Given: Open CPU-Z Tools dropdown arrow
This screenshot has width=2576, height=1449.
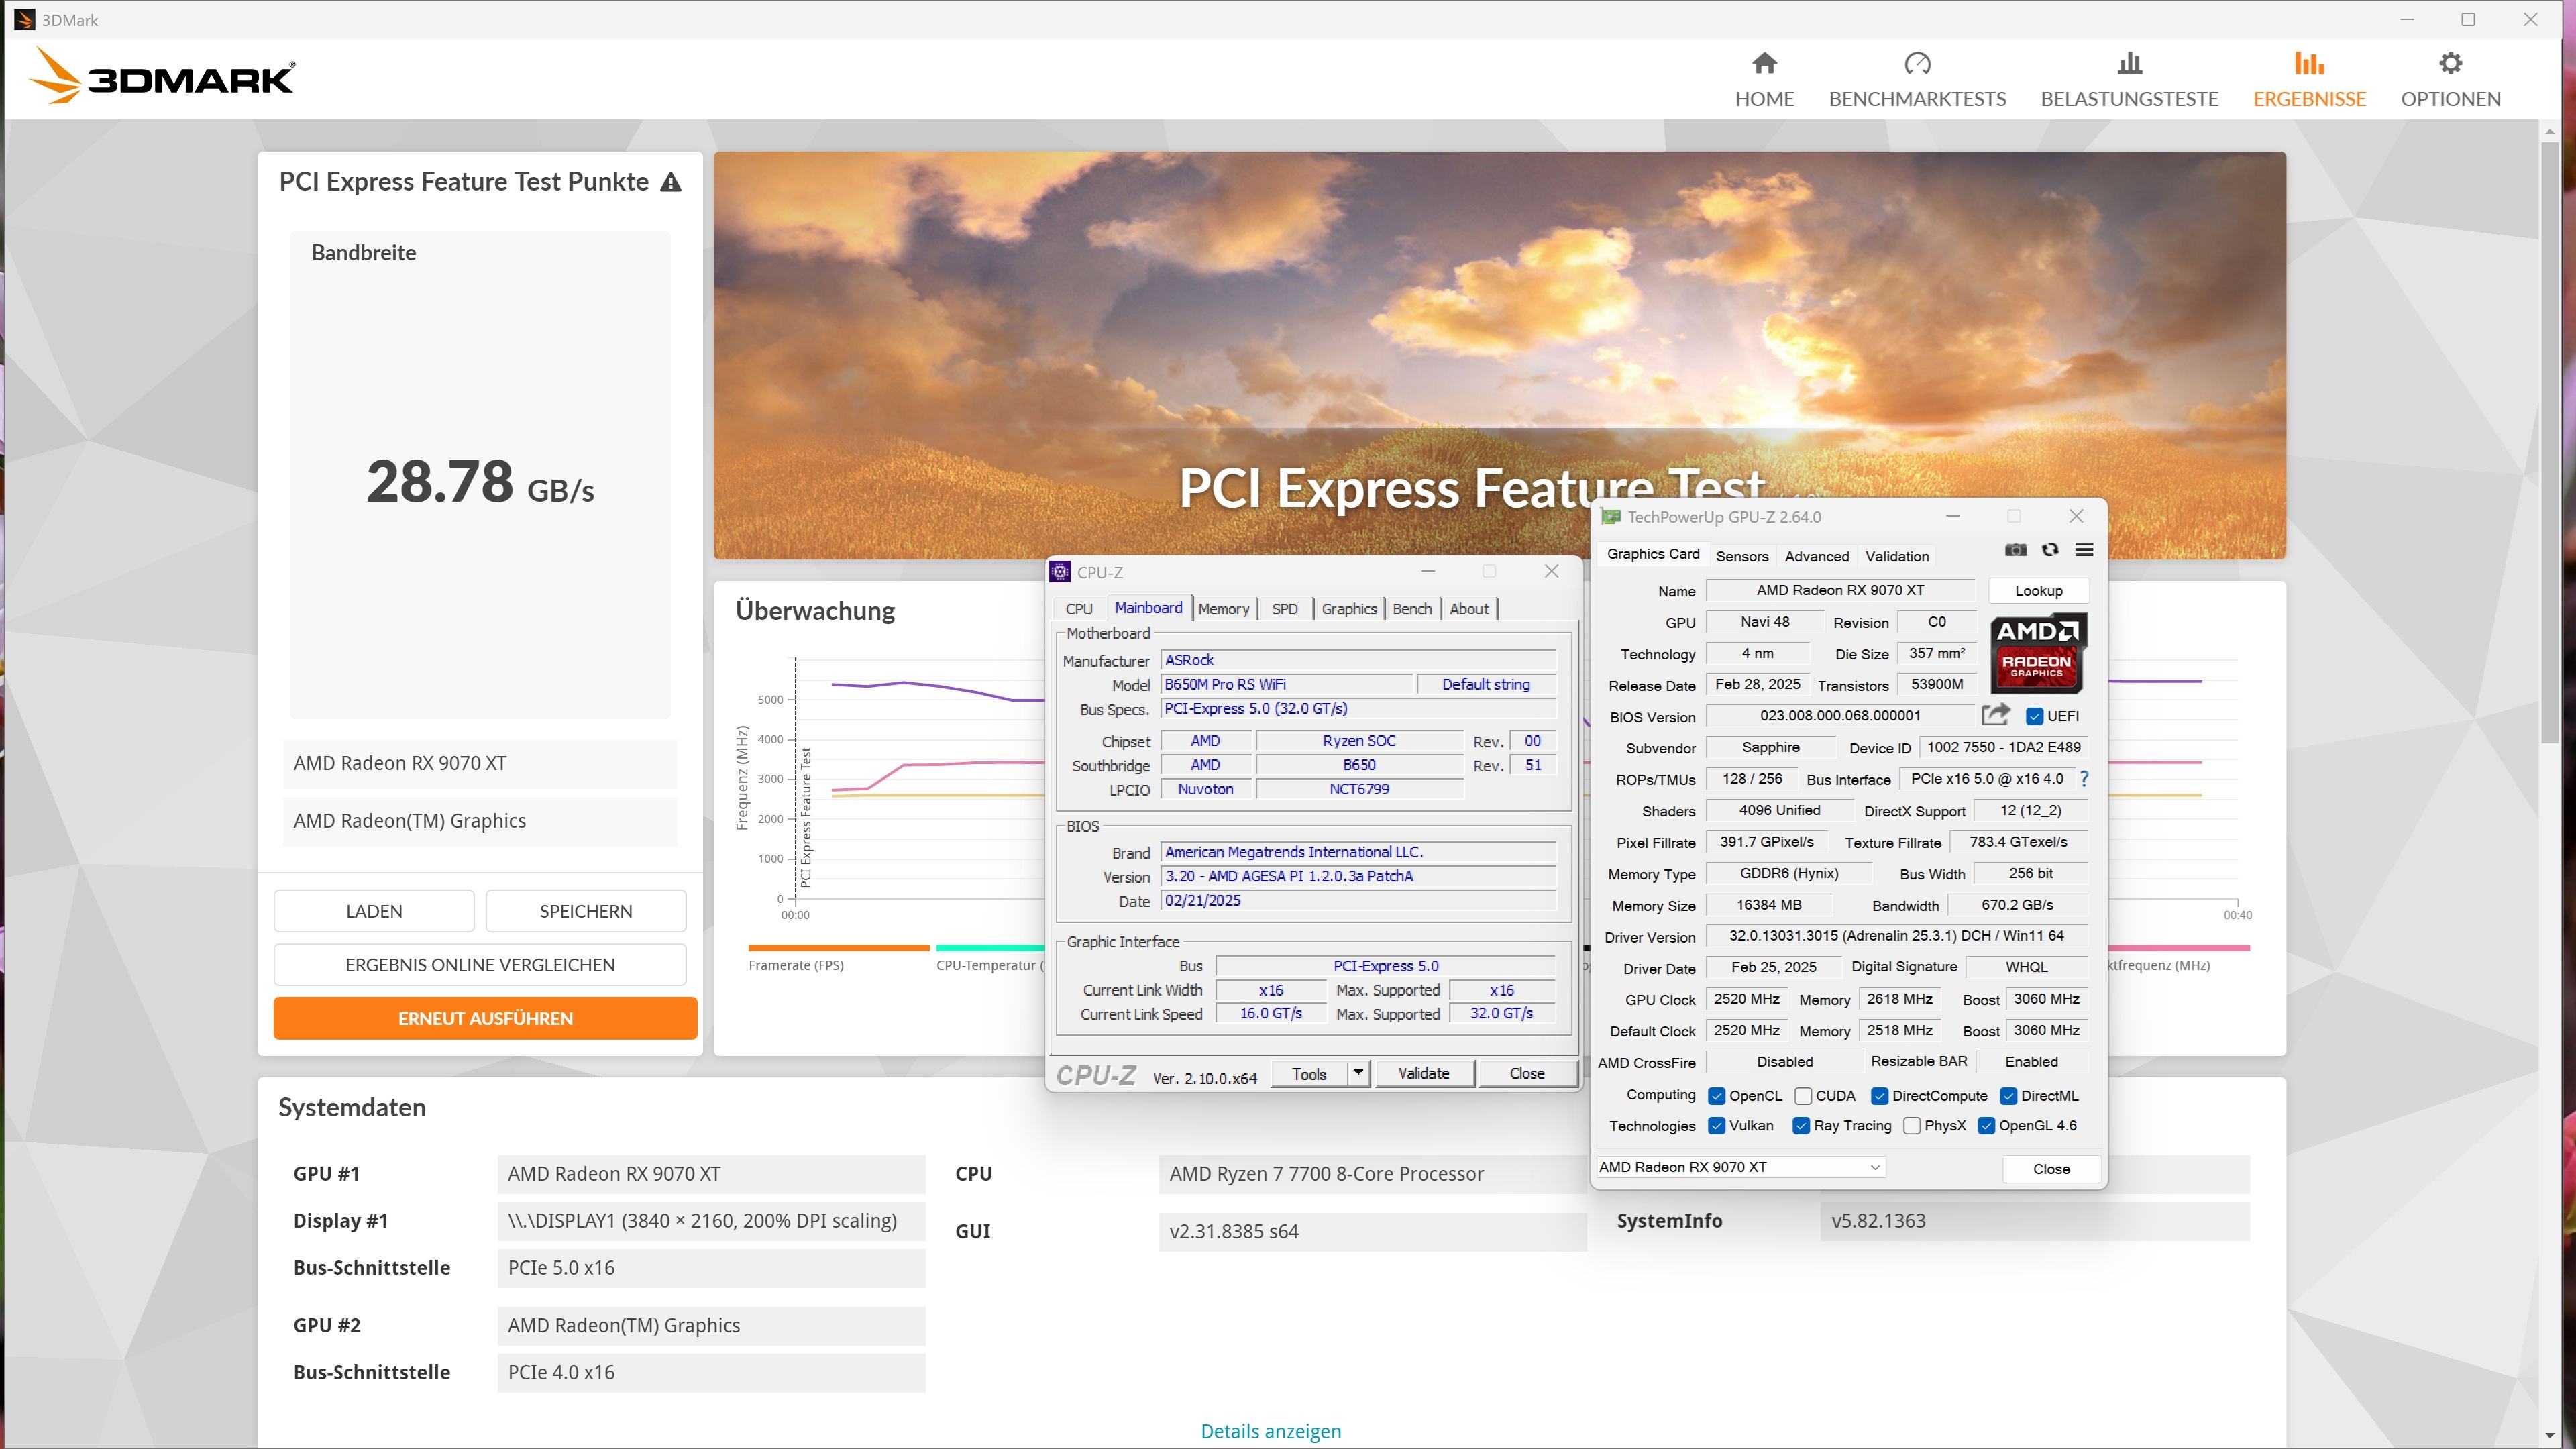Looking at the screenshot, I should tap(1358, 1073).
